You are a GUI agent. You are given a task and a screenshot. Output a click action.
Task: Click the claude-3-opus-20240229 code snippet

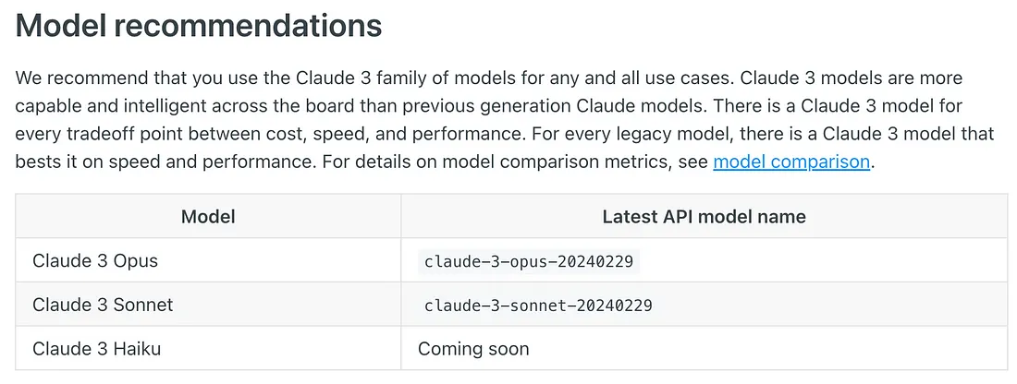pos(528,262)
